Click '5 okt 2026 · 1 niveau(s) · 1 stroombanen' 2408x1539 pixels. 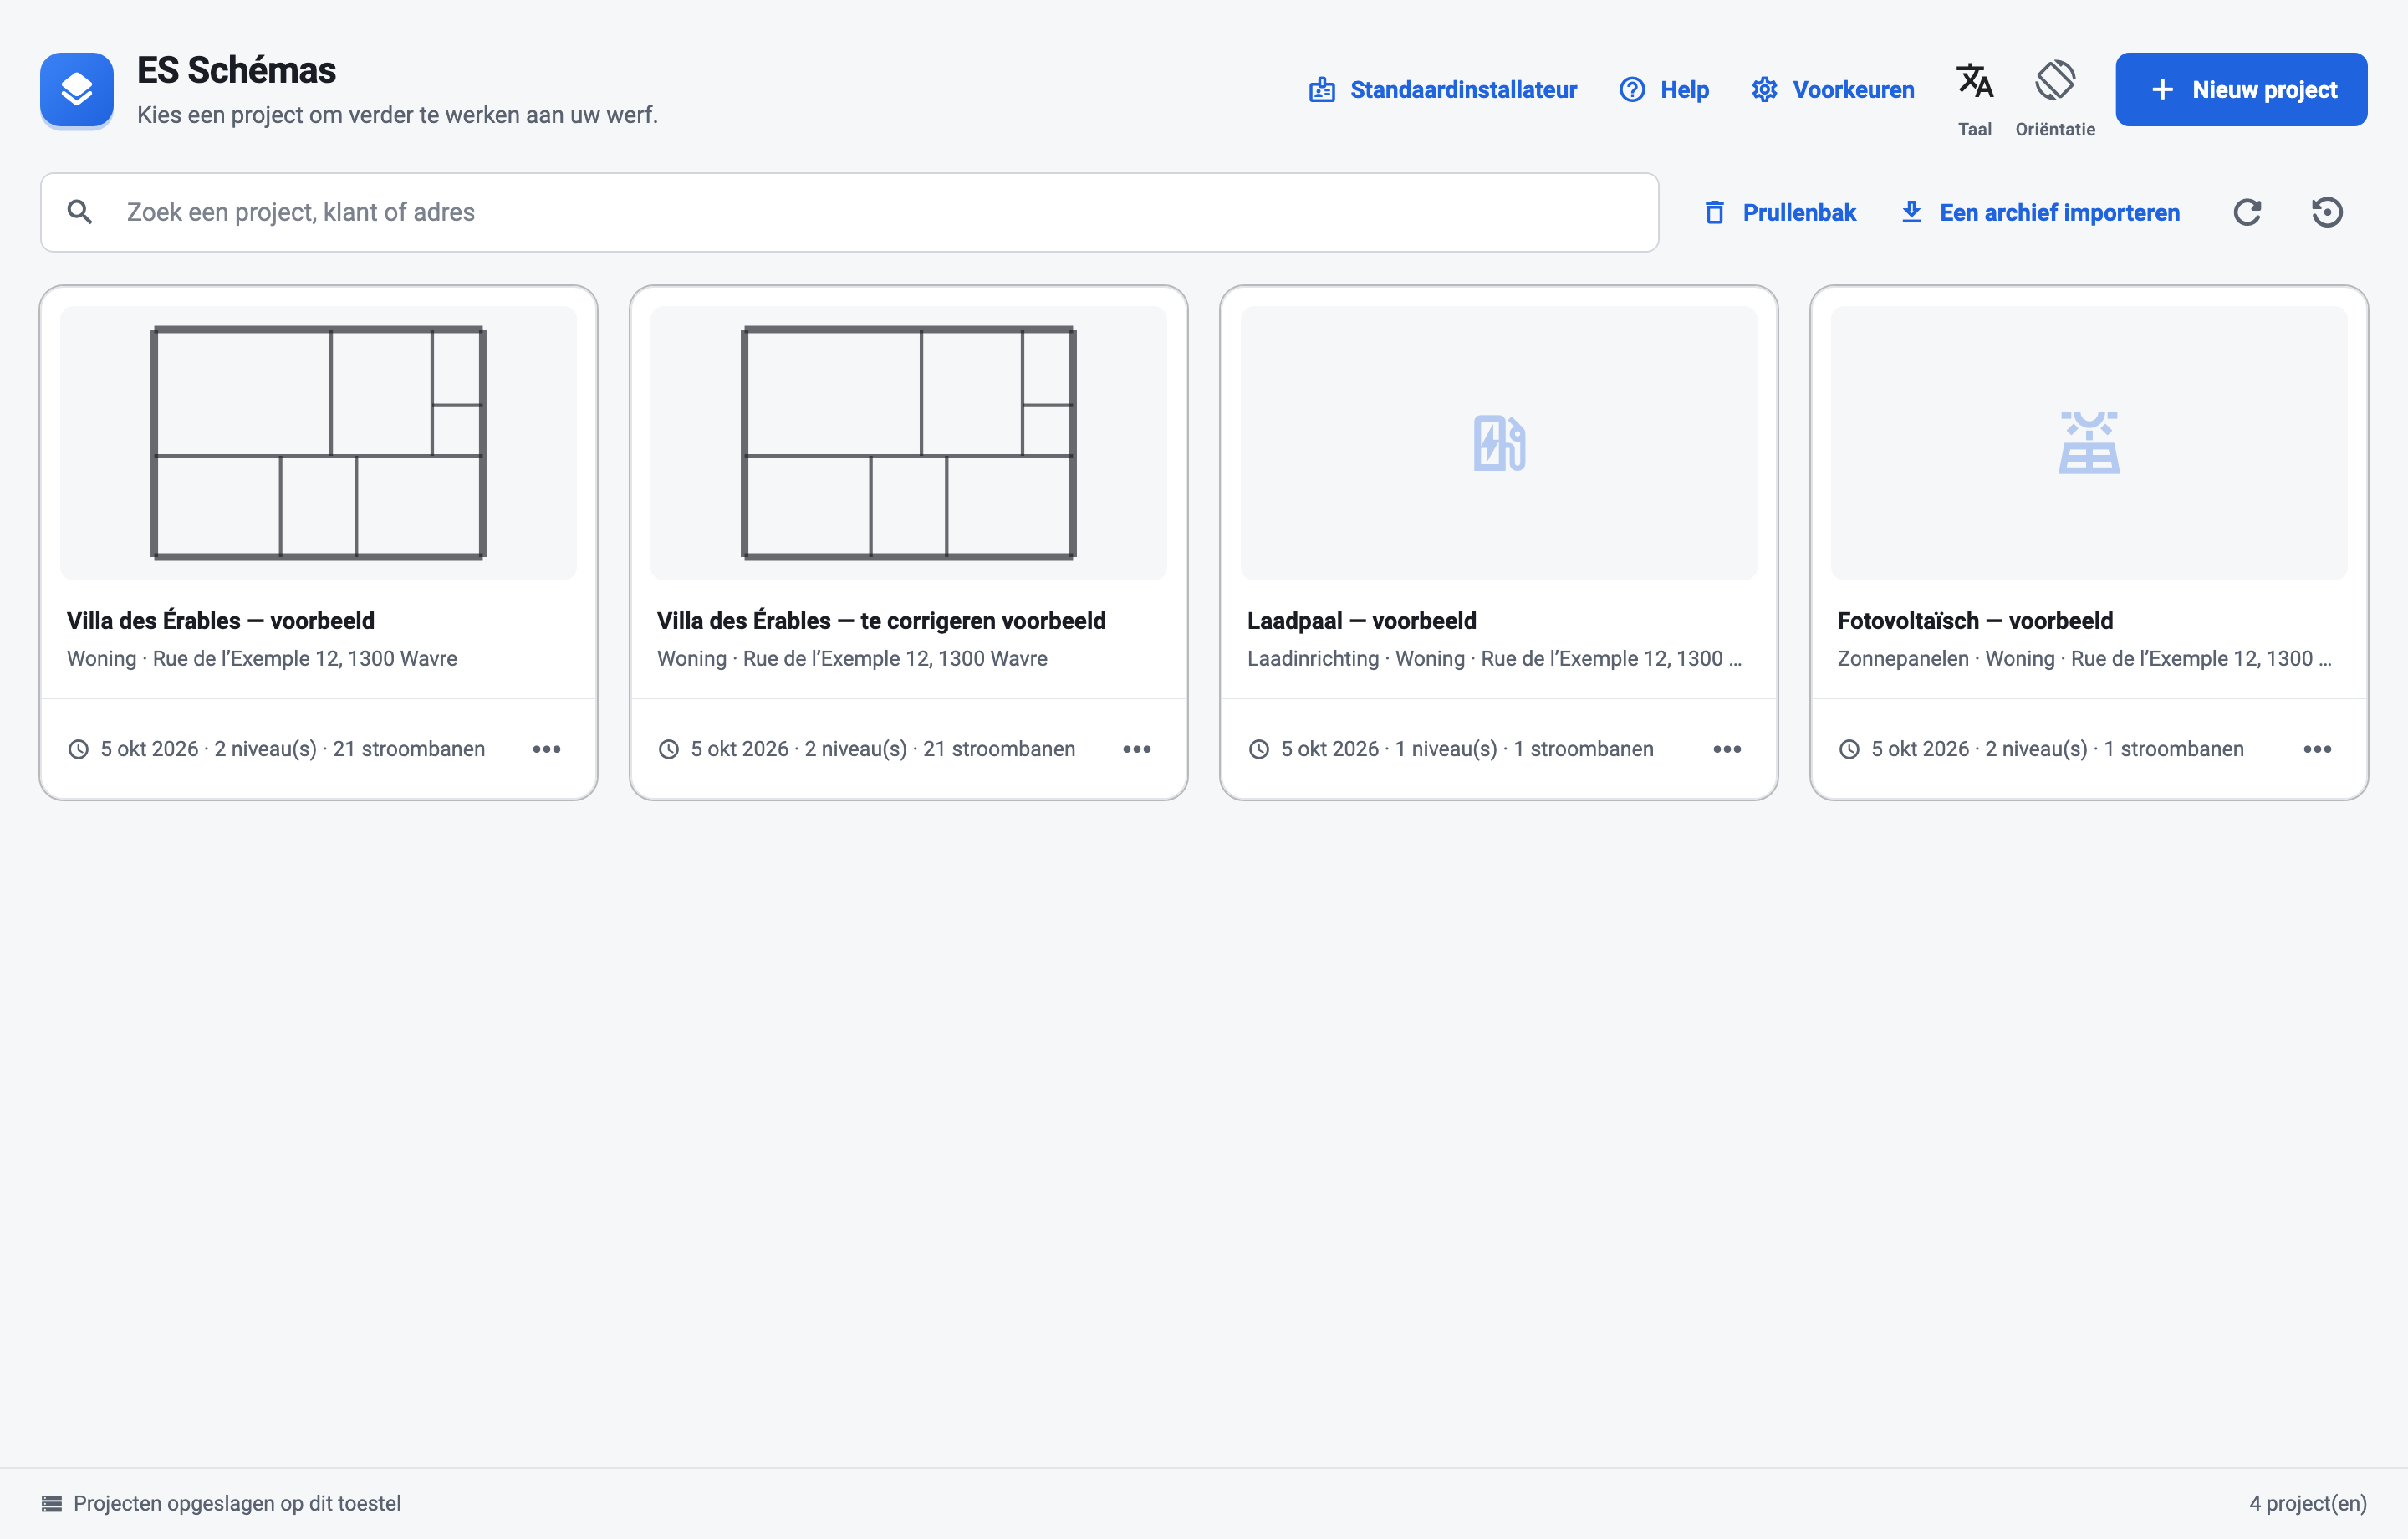click(1467, 749)
